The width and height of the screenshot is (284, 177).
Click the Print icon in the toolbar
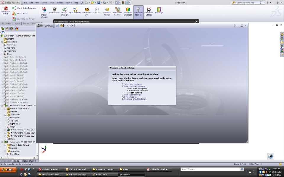click(104, 3)
